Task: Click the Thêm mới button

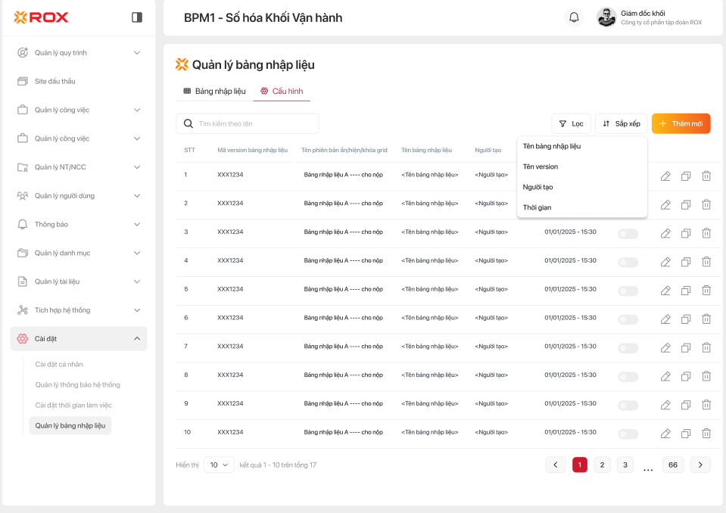Action: click(681, 124)
